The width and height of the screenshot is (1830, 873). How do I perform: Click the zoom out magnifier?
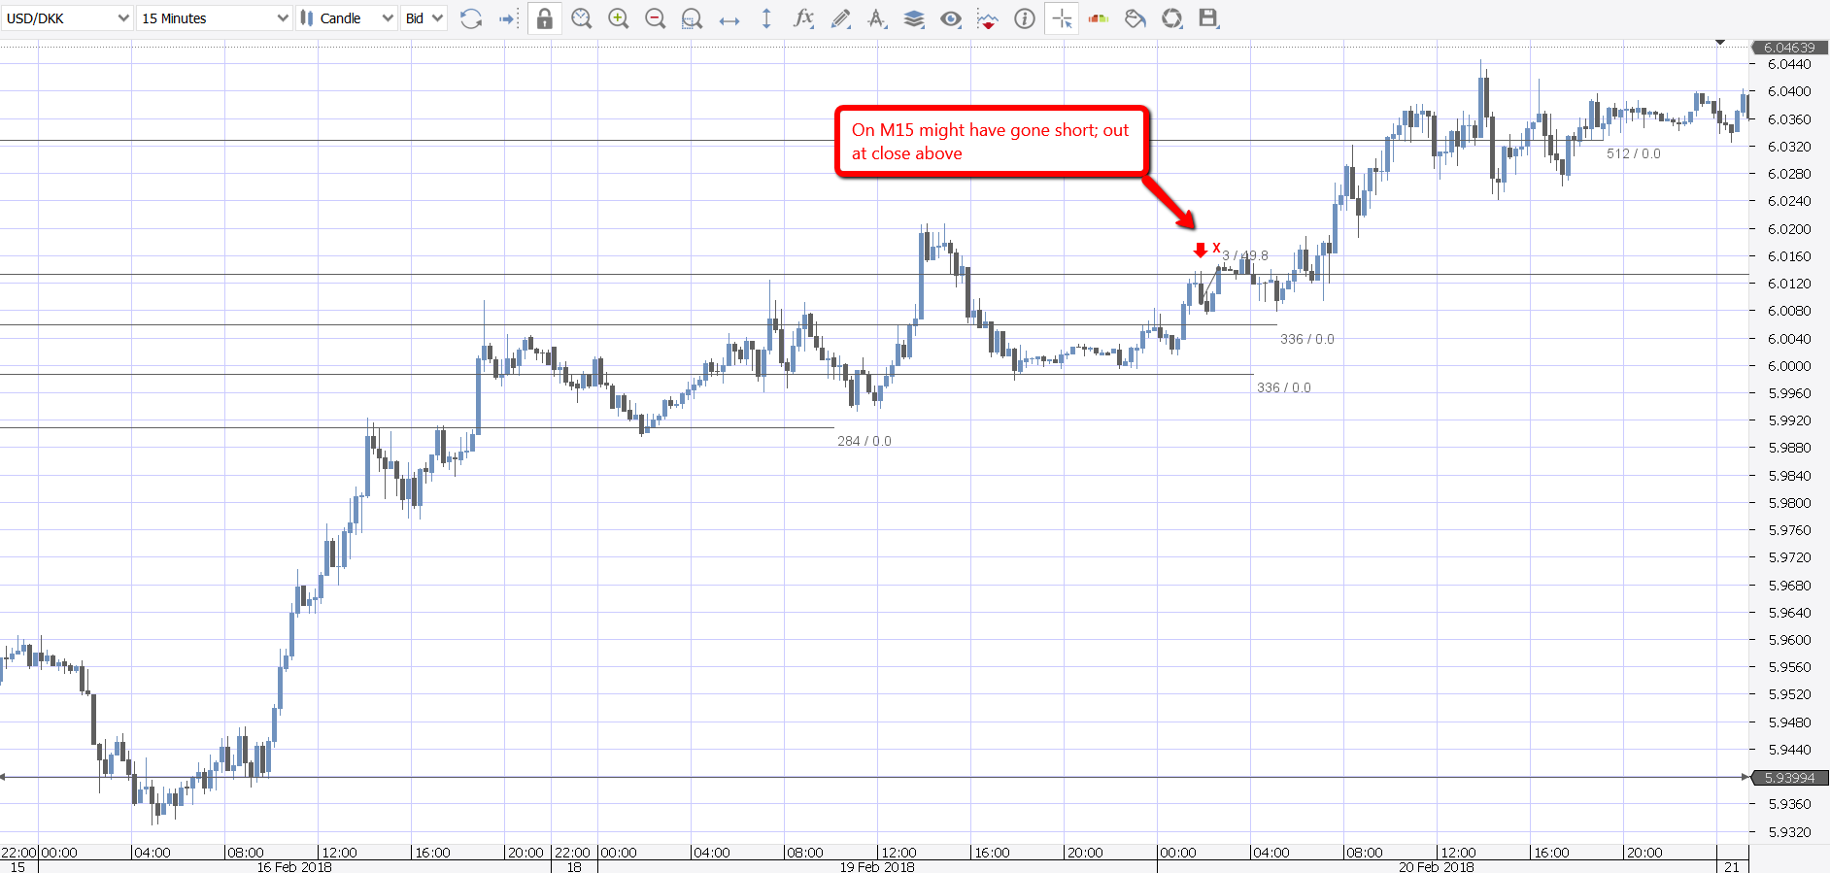click(x=656, y=18)
